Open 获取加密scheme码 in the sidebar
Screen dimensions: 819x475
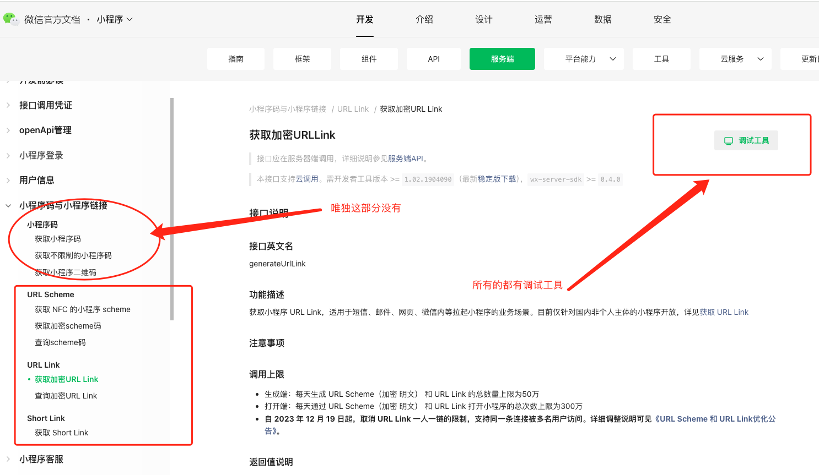pos(68,326)
